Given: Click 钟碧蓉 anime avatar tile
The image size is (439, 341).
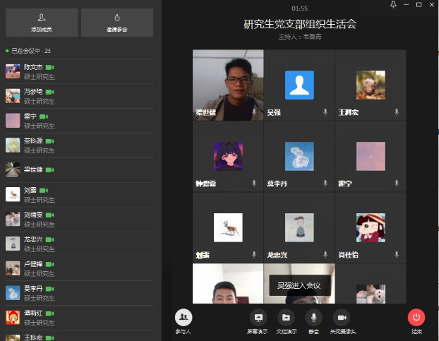Looking at the screenshot, I should 228,156.
